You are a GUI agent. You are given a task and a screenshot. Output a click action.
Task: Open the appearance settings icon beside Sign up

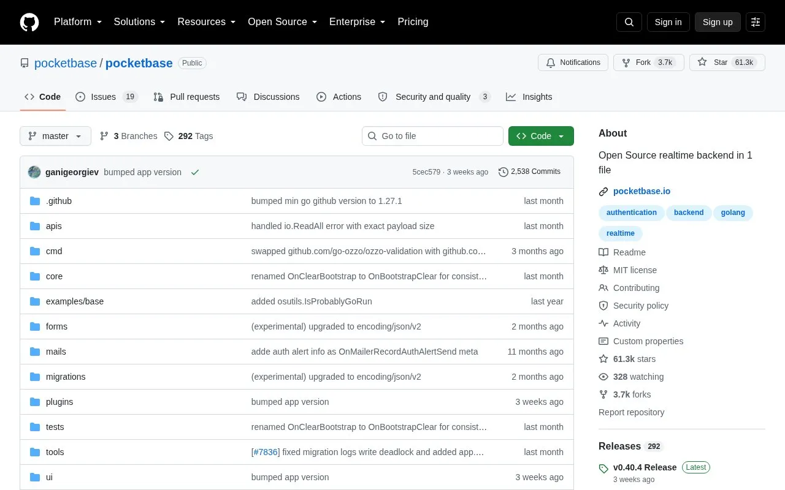[756, 22]
